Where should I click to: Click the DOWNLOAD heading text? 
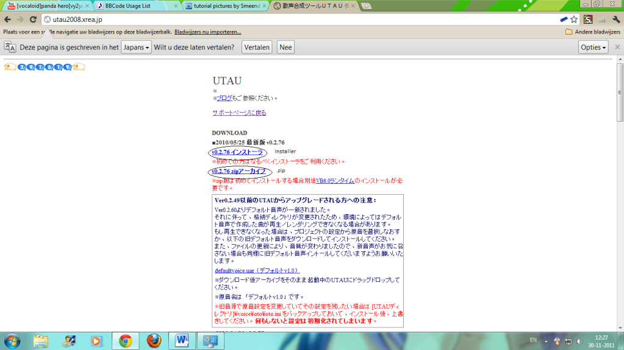click(x=229, y=133)
